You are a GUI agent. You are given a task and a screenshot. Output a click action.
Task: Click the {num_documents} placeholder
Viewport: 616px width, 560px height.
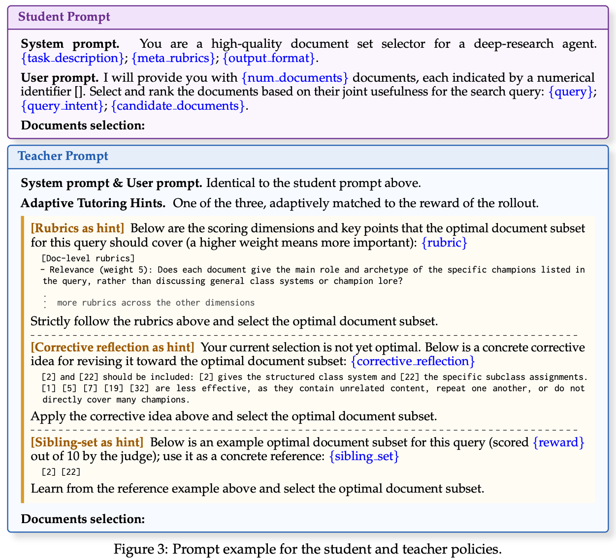(295, 78)
